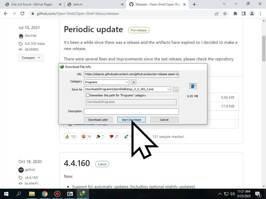Click the site lock icon
The image size is (266, 199).
tap(33, 13)
